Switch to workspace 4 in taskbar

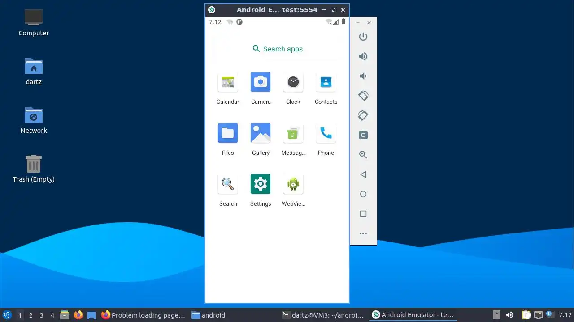pyautogui.click(x=52, y=315)
